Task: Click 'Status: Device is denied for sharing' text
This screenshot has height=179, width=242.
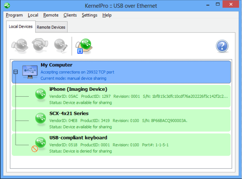Action: coord(80,151)
